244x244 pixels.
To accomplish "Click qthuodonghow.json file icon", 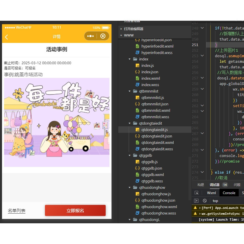I will click(137, 200).
